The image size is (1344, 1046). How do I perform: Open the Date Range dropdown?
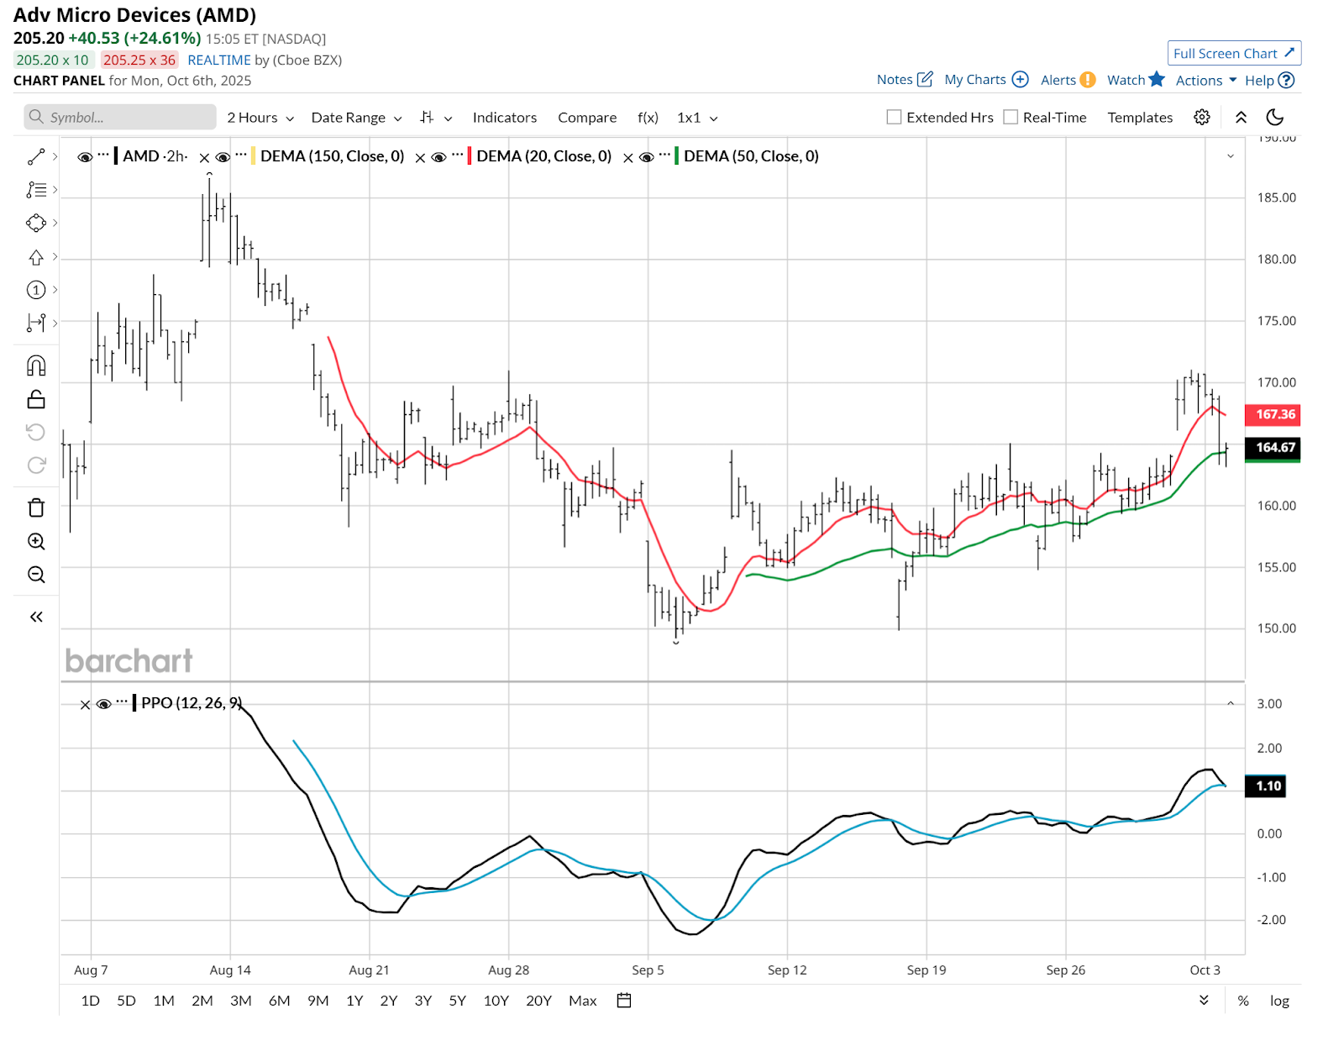coord(356,118)
